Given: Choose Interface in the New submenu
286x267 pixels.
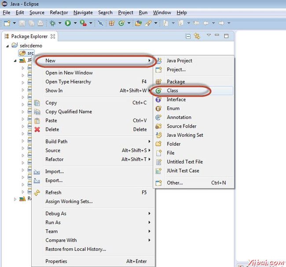Looking at the screenshot, I should coord(194,100).
